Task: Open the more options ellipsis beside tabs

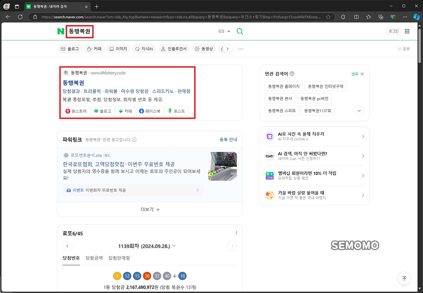Action: point(241,49)
